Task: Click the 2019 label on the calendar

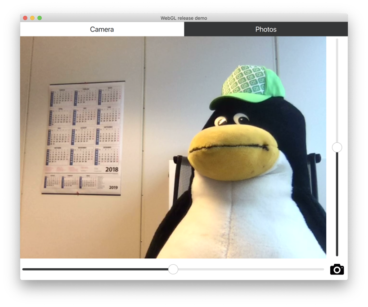Action: [x=113, y=187]
